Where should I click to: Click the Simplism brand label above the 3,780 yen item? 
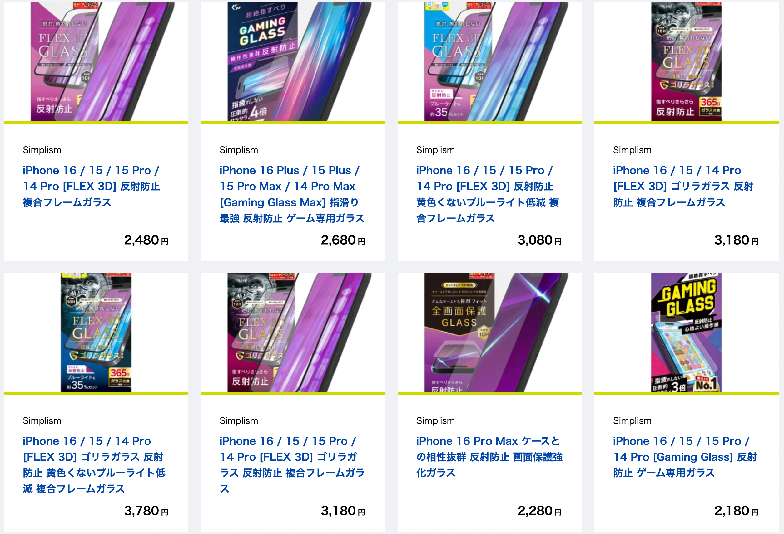point(42,421)
